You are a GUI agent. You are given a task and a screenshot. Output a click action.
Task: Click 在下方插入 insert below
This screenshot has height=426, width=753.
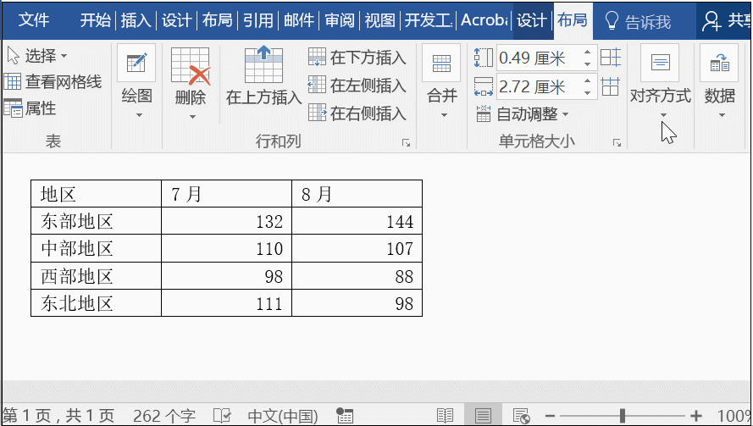coord(357,58)
